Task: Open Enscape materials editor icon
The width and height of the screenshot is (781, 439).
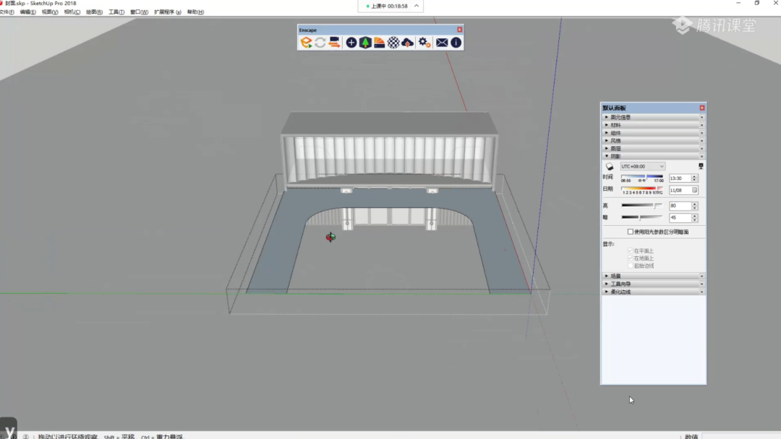Action: coord(379,43)
